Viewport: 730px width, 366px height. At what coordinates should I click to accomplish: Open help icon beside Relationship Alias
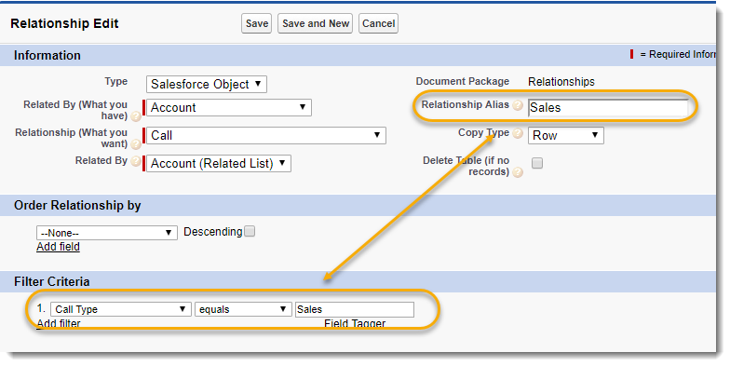tap(518, 106)
